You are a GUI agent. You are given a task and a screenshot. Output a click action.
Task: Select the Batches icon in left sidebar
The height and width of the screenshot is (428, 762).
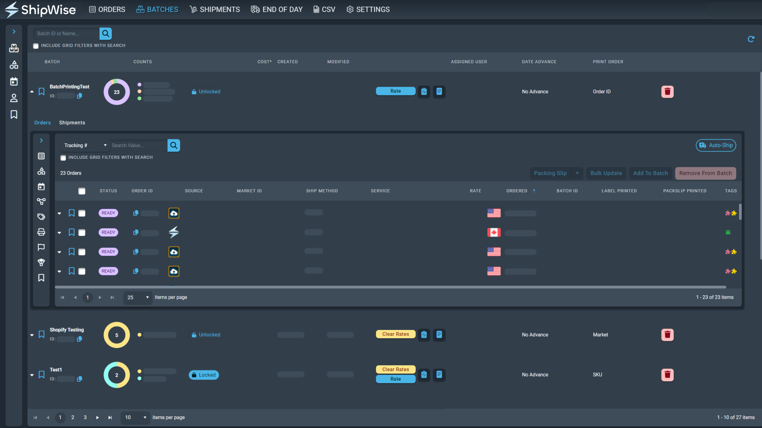pos(14,48)
